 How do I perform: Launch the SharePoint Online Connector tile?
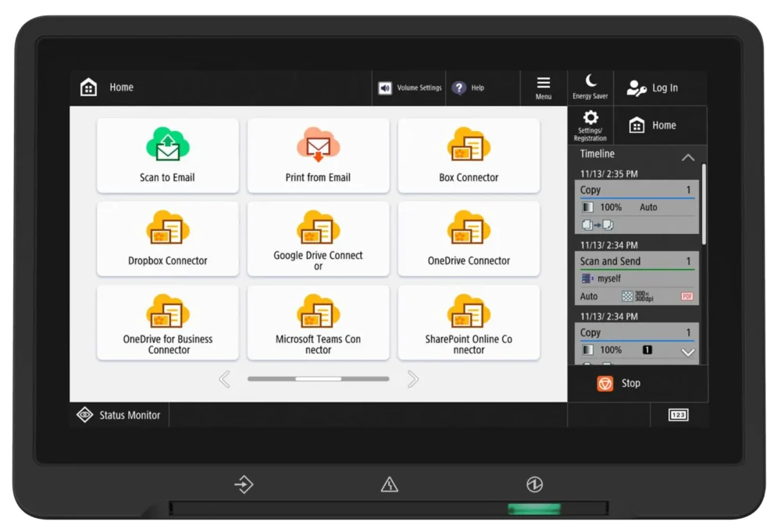469,322
